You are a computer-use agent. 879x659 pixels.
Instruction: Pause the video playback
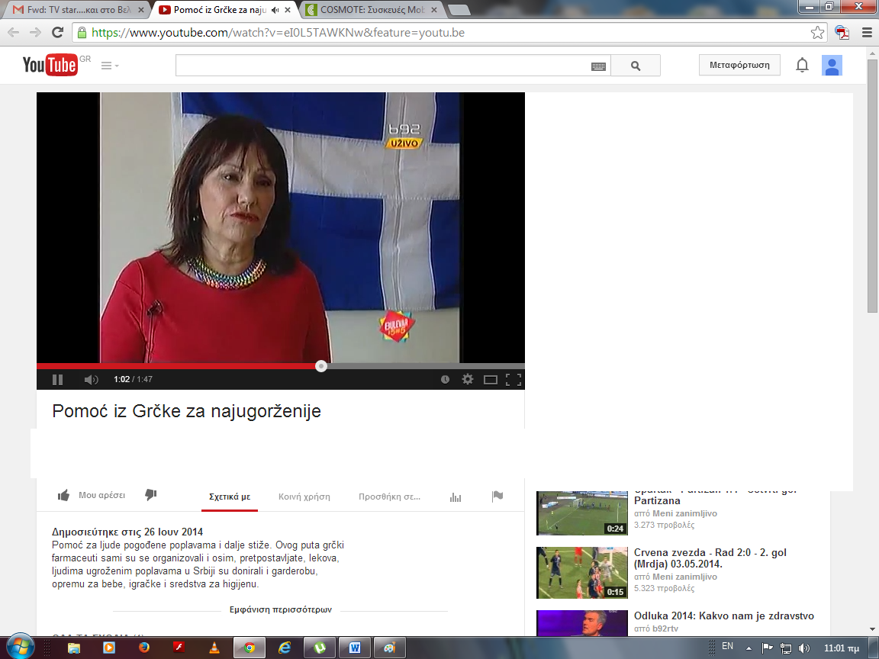[57, 379]
